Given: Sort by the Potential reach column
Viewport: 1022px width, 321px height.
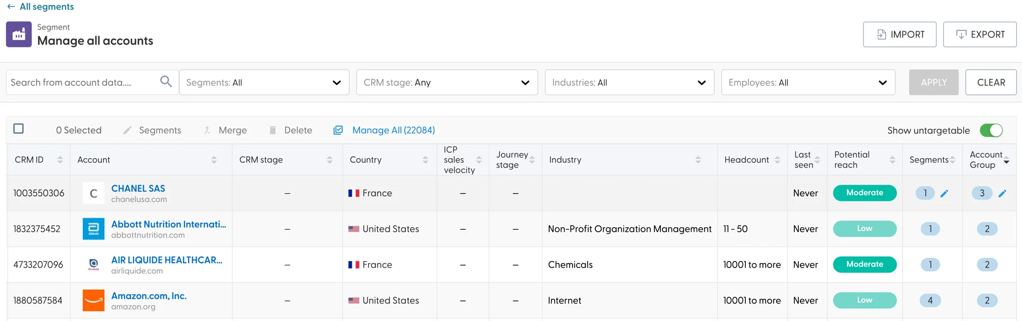Looking at the screenshot, I should click(x=892, y=160).
